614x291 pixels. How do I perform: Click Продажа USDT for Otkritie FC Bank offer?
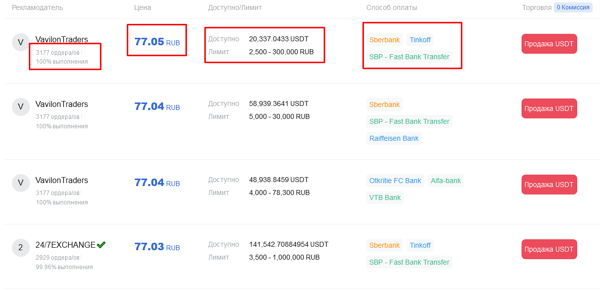[549, 185]
